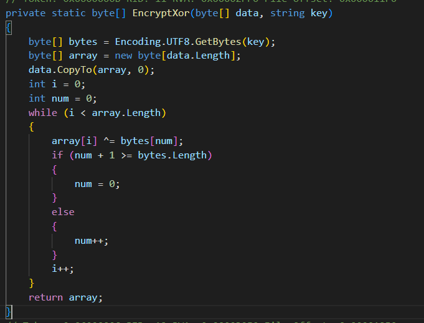Screen dimensions: 424x323
Task: Click the 'private' access modifier
Action: click(25, 13)
